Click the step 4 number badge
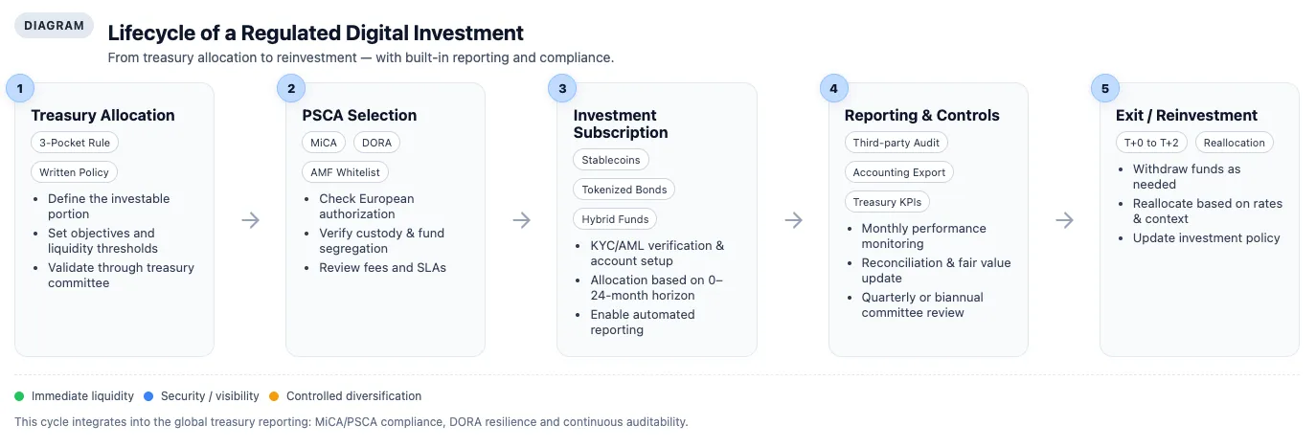1316x448 pixels. point(833,89)
